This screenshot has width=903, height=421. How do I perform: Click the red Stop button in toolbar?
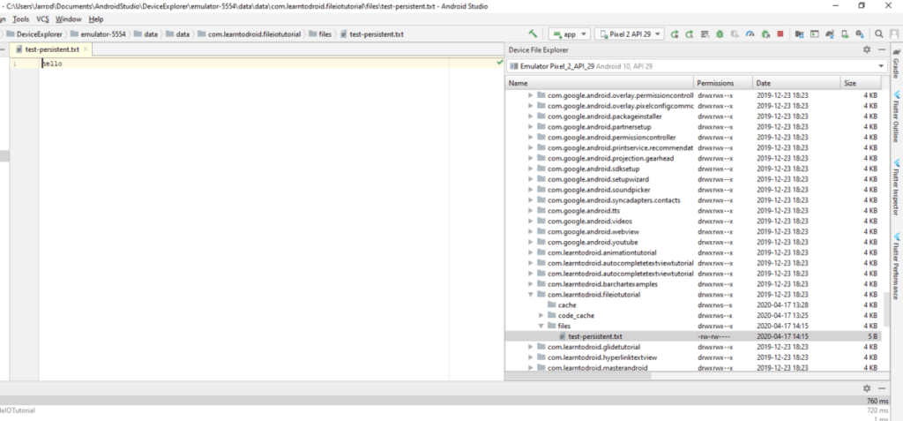780,34
